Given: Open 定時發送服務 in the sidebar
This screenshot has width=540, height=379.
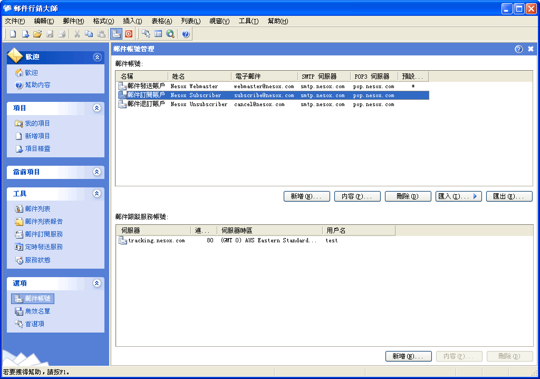Looking at the screenshot, I should [44, 247].
